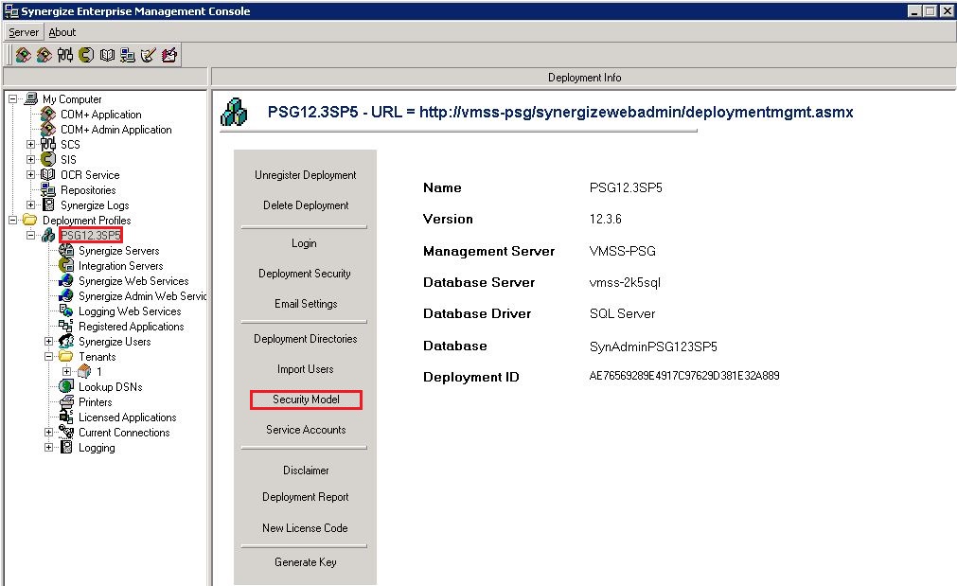Click the Integration Servers icon in the tree

pos(66,265)
